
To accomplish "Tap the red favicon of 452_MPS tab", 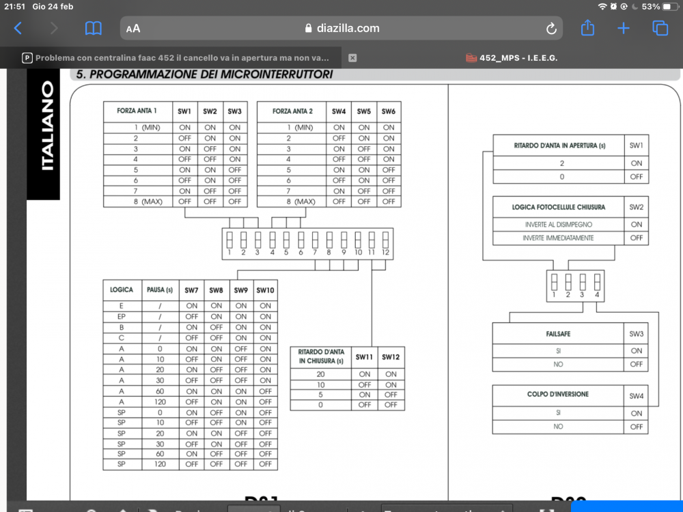I will pos(471,58).
